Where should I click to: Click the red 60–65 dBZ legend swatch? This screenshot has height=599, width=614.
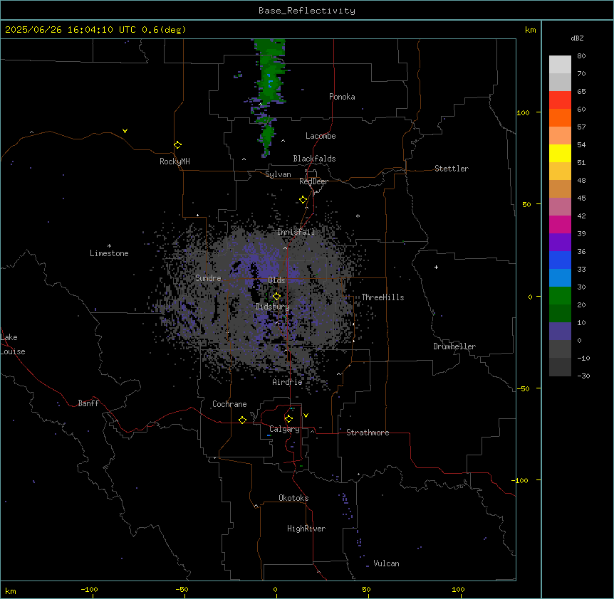(x=560, y=100)
